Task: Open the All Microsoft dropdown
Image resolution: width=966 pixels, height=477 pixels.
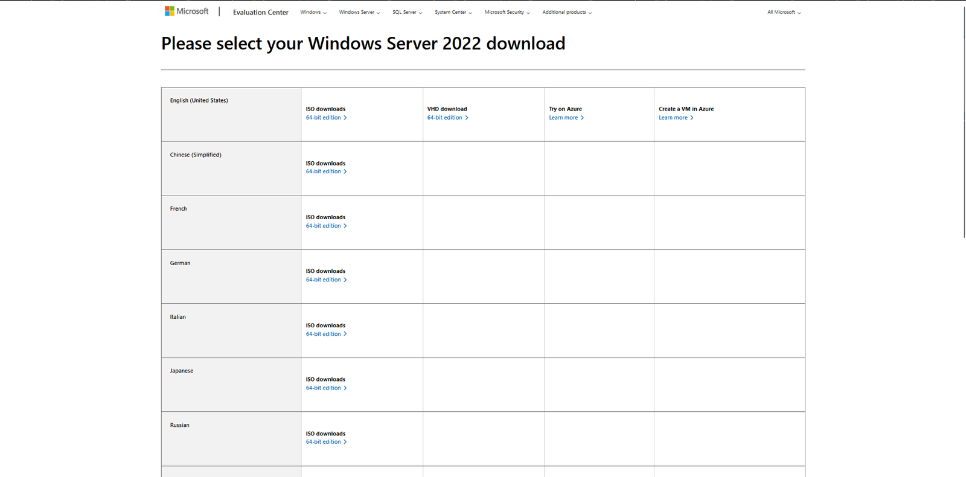Action: tap(784, 12)
